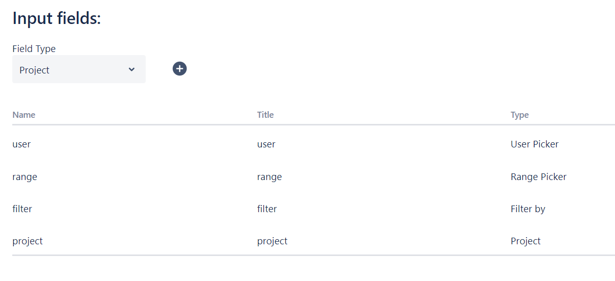Viewport: 615px width, 281px height.
Task: Select the user row name cell
Action: pyautogui.click(x=21, y=144)
